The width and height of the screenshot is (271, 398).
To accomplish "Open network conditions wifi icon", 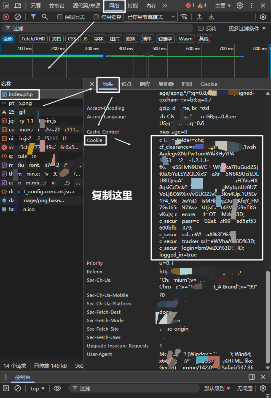I will pos(184,17).
